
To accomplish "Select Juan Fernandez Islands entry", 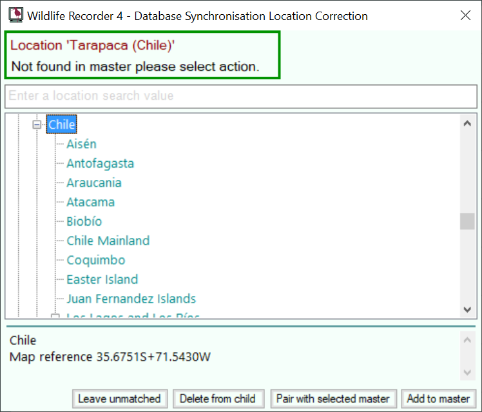I will [131, 299].
